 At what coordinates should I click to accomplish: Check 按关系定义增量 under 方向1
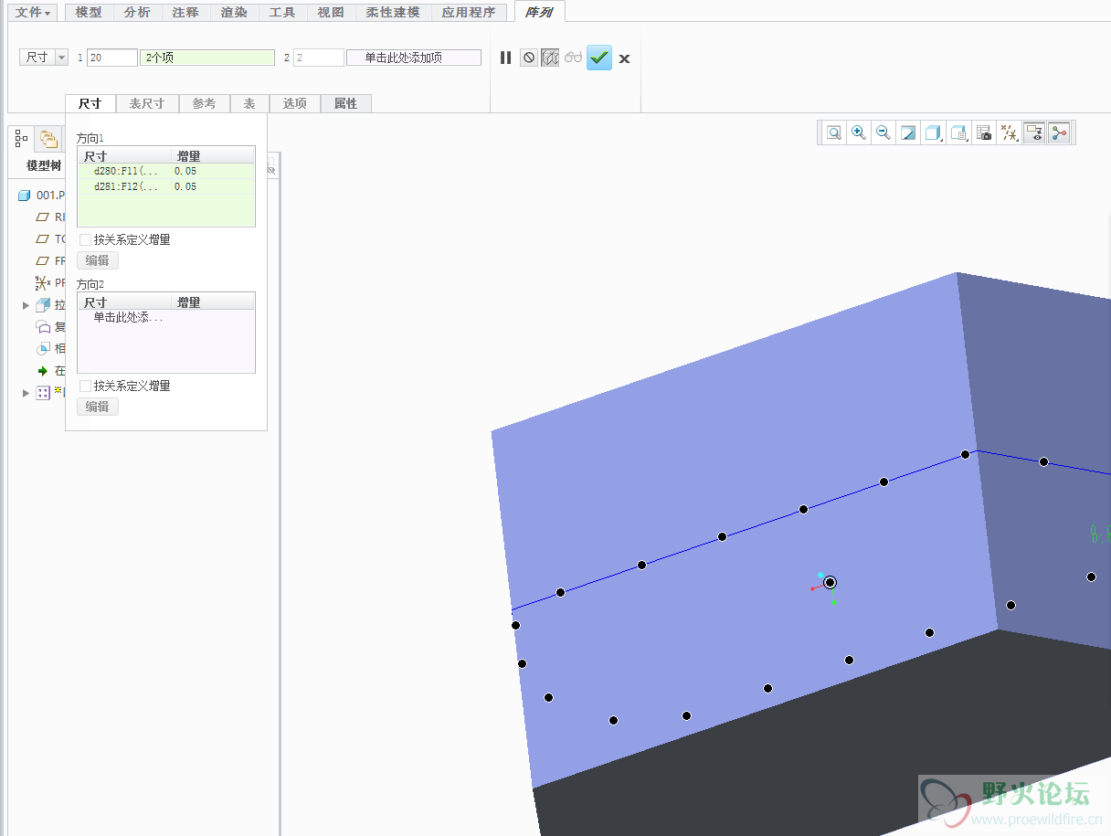tap(85, 240)
